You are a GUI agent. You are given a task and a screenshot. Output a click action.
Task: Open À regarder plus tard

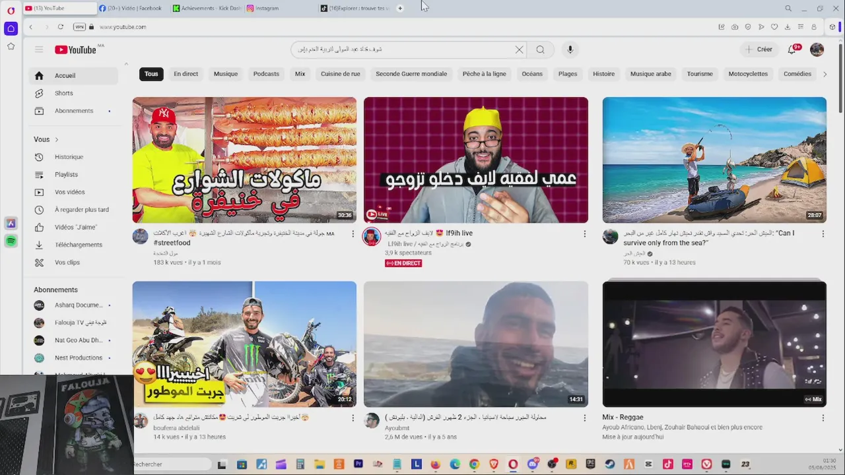[74, 210]
